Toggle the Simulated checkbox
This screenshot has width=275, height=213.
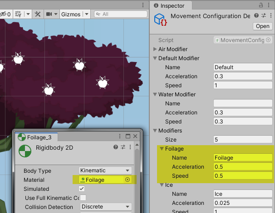pos(82,189)
